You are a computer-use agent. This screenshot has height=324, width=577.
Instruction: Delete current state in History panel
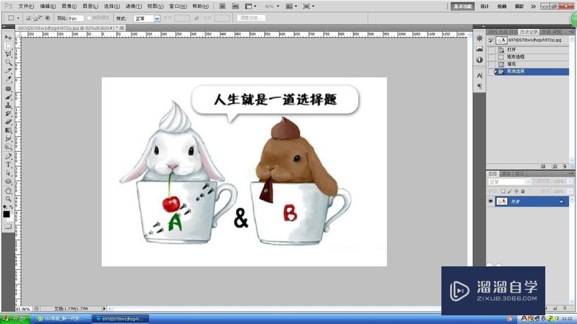point(564,167)
